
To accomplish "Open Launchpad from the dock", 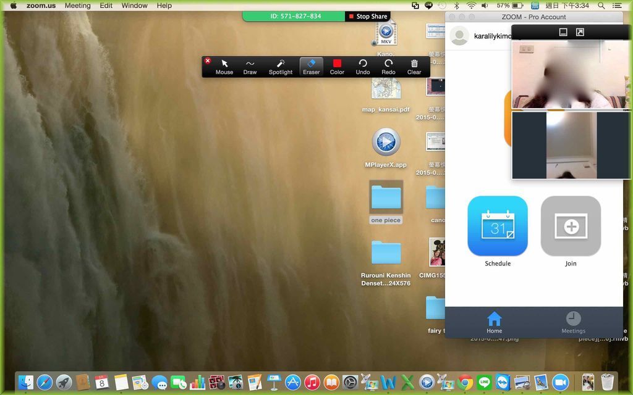I will pos(64,382).
